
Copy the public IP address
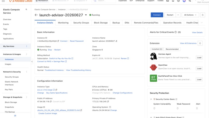click(x=51, y=101)
